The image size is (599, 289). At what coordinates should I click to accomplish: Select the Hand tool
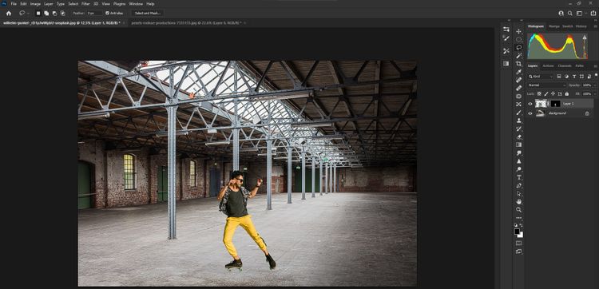click(x=519, y=201)
